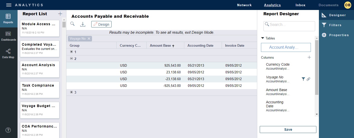The width and height of the screenshot is (354, 138).
Task: Save the report design
Action: click(288, 130)
